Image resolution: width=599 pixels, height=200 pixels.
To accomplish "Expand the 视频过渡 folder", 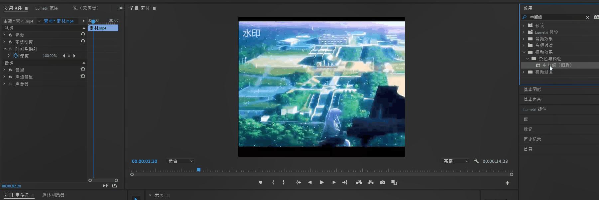I will point(524,72).
